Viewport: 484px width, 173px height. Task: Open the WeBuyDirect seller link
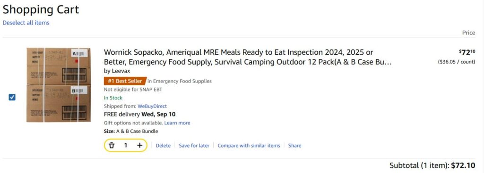(152, 106)
